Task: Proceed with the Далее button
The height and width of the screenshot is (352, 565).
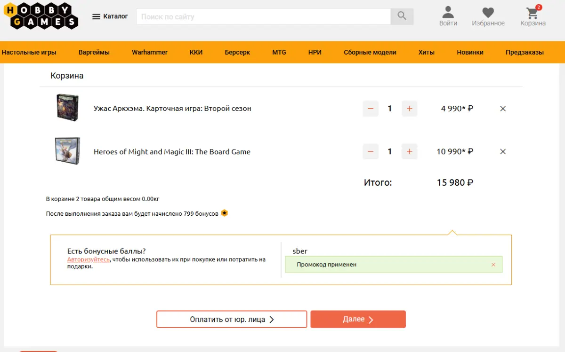Action: [x=358, y=319]
